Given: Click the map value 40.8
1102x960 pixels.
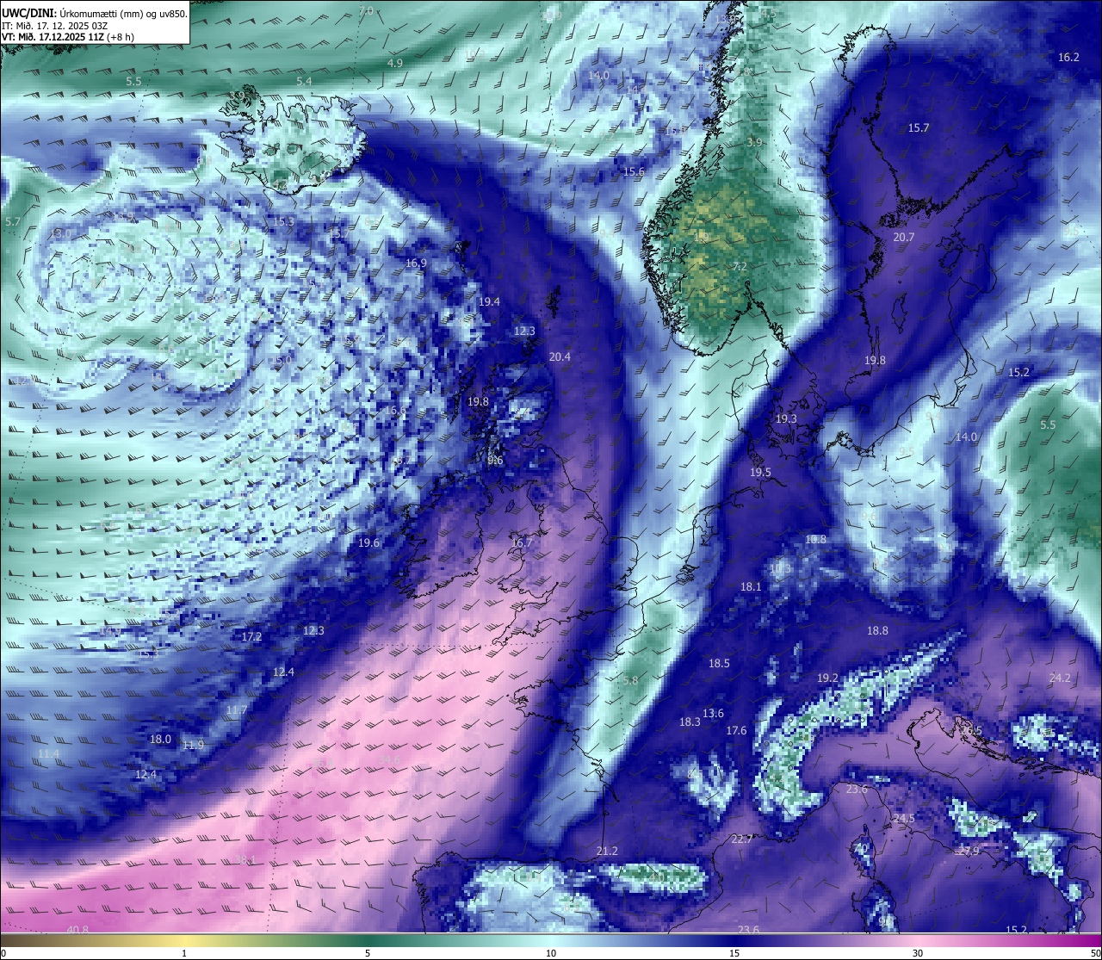Looking at the screenshot, I should pos(77,929).
